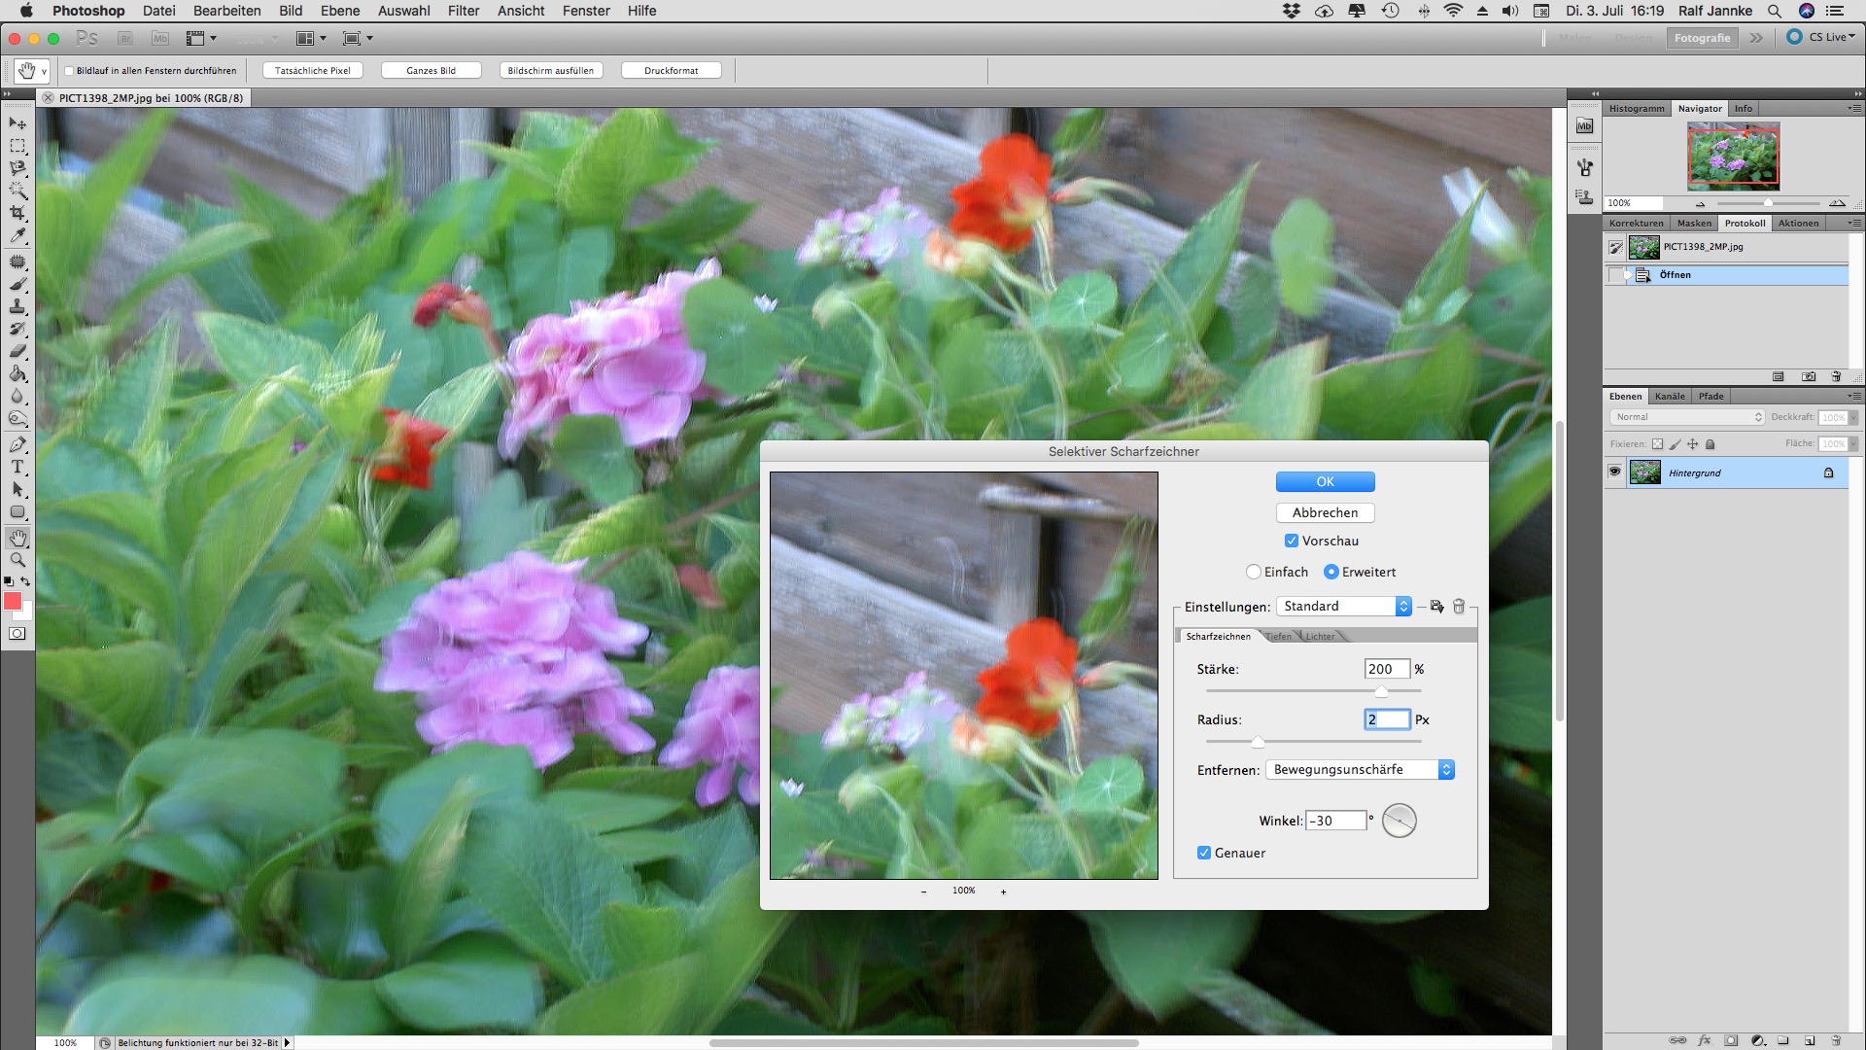The image size is (1866, 1050).
Task: Create new snapshot camera icon
Action: 1809,376
